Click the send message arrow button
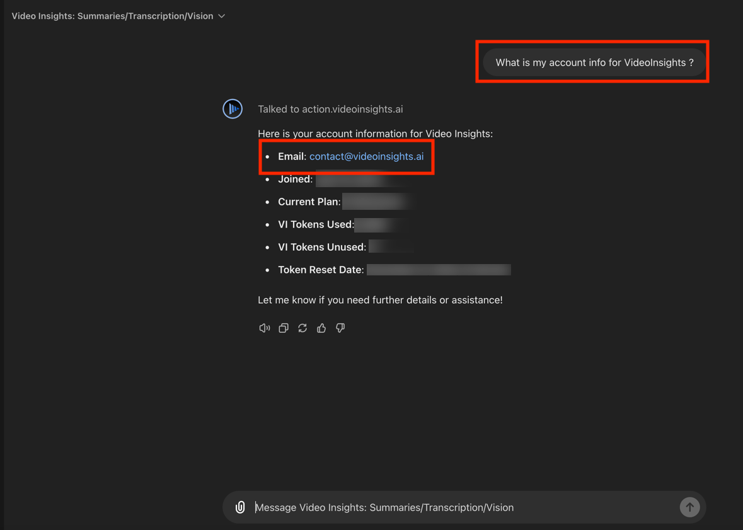The image size is (743, 530). click(689, 507)
